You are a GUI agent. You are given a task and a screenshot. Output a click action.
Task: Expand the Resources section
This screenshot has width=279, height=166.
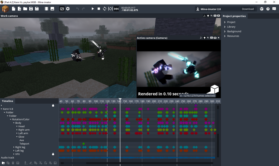point(225,36)
